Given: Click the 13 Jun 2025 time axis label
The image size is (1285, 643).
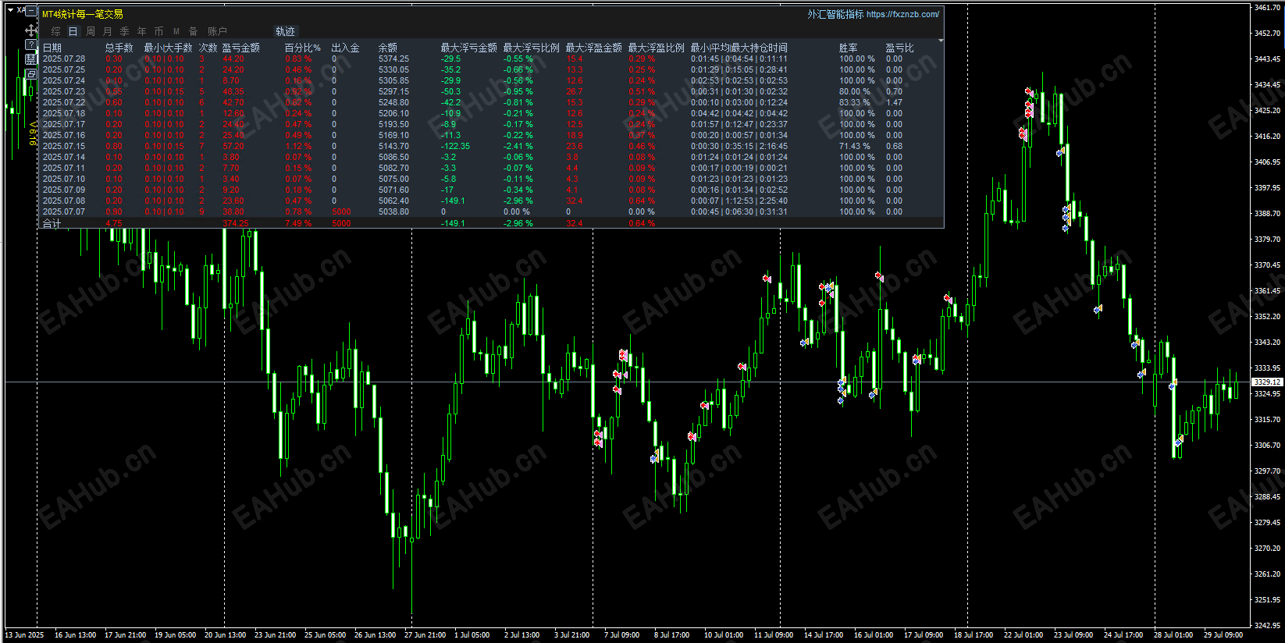Looking at the screenshot, I should (25, 634).
